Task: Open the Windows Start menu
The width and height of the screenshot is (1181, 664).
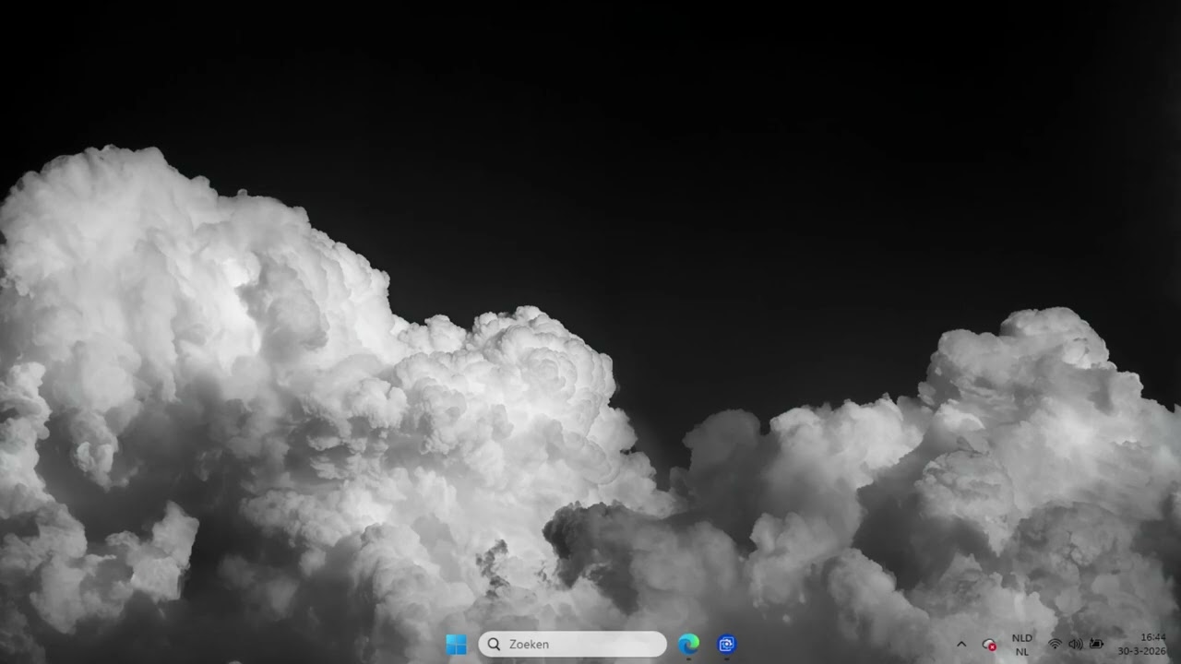Action: 456,645
